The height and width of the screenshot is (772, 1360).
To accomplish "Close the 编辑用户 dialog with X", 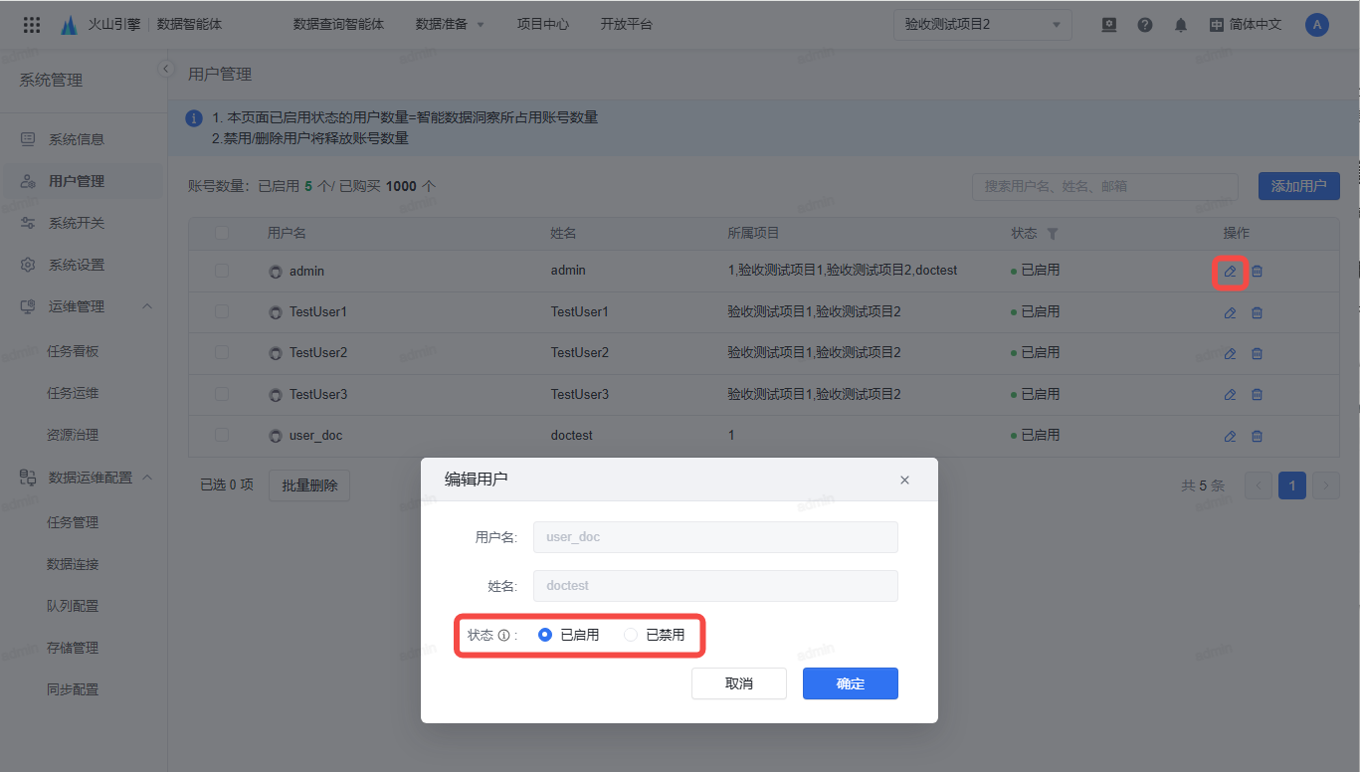I will (904, 480).
